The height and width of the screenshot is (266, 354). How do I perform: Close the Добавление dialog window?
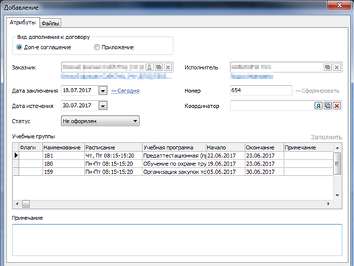339,5
